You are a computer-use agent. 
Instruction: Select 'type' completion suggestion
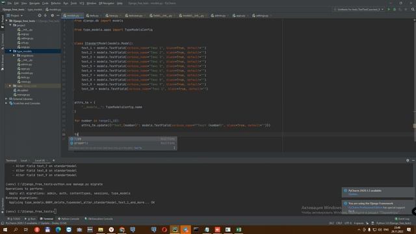[x=123, y=138]
